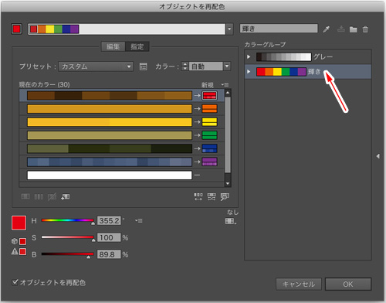The image size is (386, 303).
Task: Select the orange new color swatch
Action: (209, 109)
